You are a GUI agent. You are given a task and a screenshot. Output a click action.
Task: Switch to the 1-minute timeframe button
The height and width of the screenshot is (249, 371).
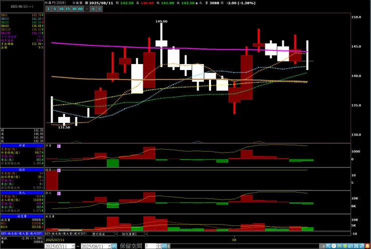48,8
